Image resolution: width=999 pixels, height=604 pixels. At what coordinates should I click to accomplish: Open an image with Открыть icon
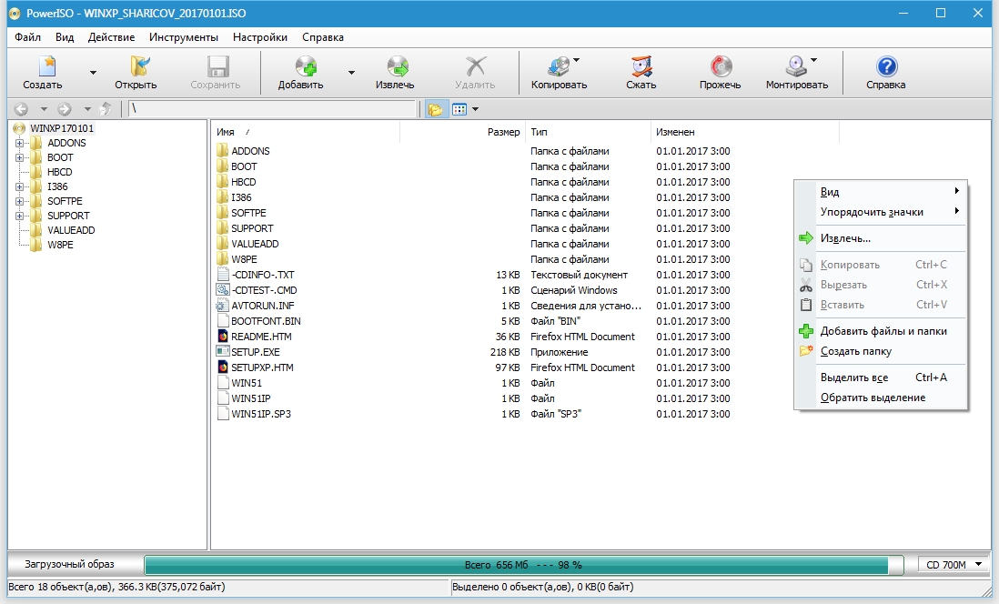[136, 68]
